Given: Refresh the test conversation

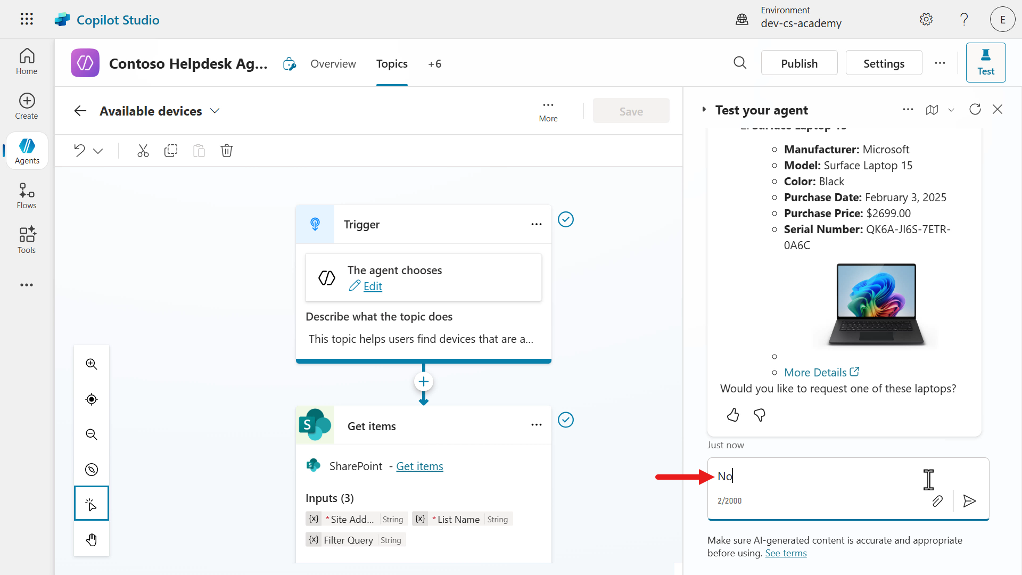Looking at the screenshot, I should [975, 110].
